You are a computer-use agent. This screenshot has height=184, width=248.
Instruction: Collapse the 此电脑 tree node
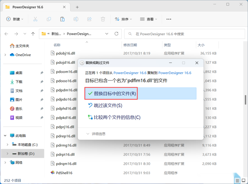click(5, 135)
